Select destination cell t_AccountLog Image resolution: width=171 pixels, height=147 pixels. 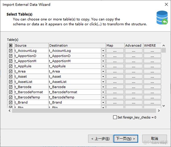tap(75, 51)
